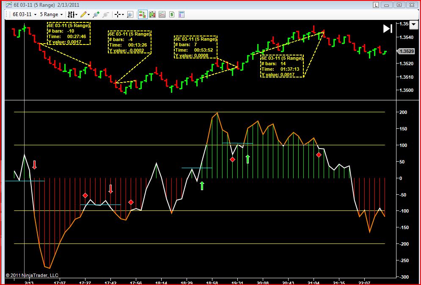Open the price axis dropdown arrow

tap(414, 25)
